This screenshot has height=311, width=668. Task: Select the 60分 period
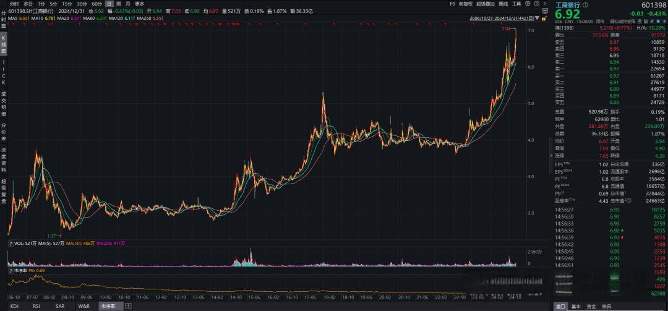96,4
